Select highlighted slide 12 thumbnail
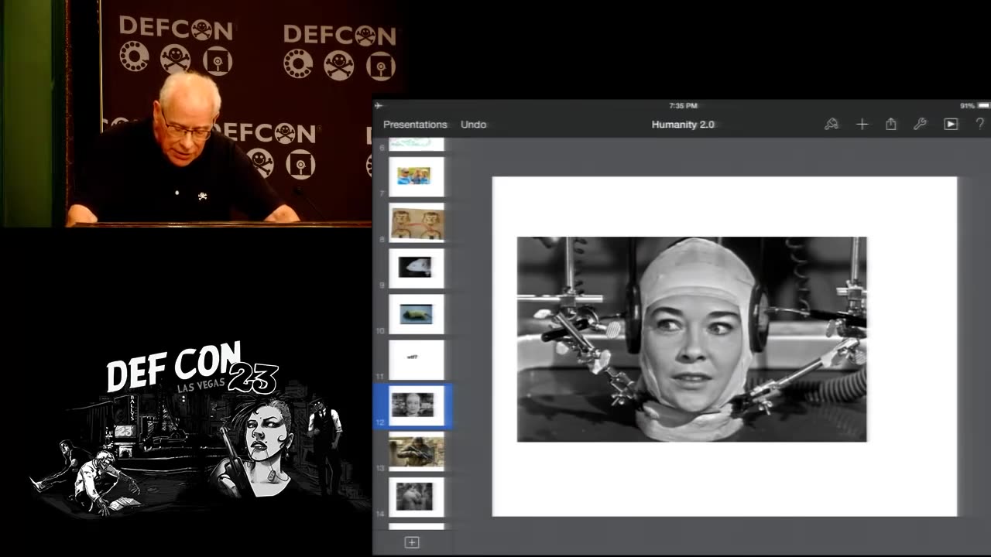The height and width of the screenshot is (557, 991). (x=416, y=405)
